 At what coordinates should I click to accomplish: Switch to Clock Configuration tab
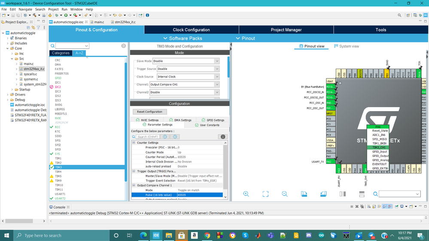pos(191,30)
